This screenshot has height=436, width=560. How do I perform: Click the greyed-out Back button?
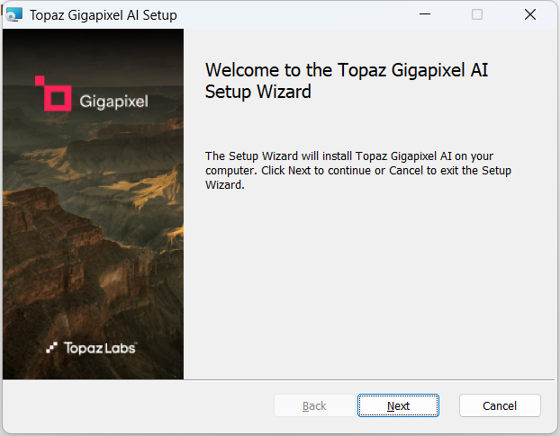(314, 405)
